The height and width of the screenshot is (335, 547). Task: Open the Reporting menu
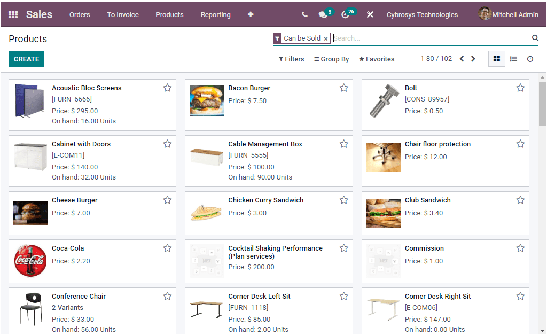tap(215, 15)
